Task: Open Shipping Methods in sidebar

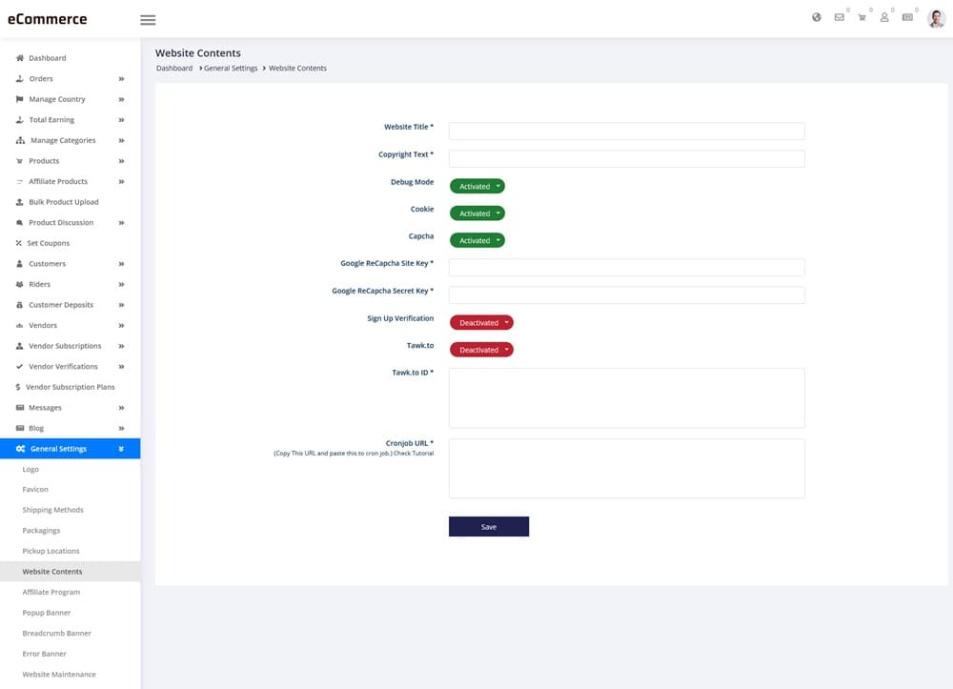Action: [x=53, y=510]
